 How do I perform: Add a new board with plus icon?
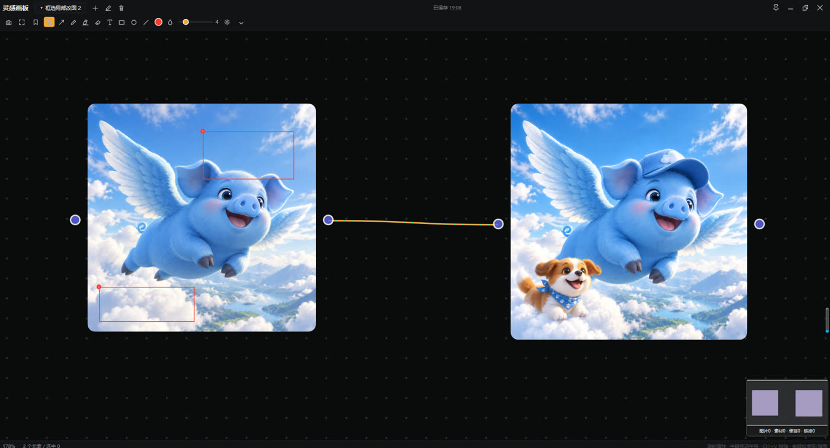tap(95, 8)
